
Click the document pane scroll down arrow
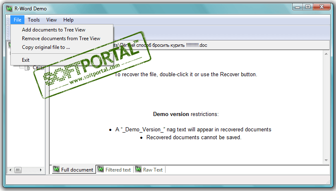(326, 160)
